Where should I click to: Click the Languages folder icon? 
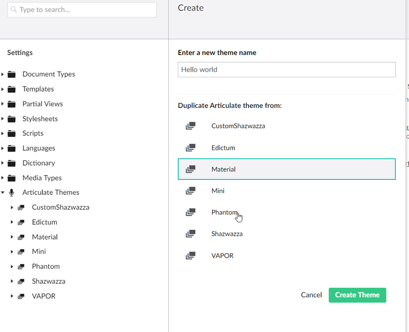[x=12, y=148]
